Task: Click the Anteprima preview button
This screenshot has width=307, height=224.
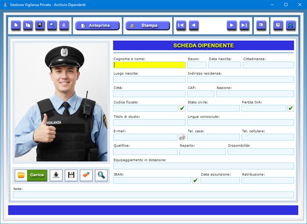Action: click(97, 26)
